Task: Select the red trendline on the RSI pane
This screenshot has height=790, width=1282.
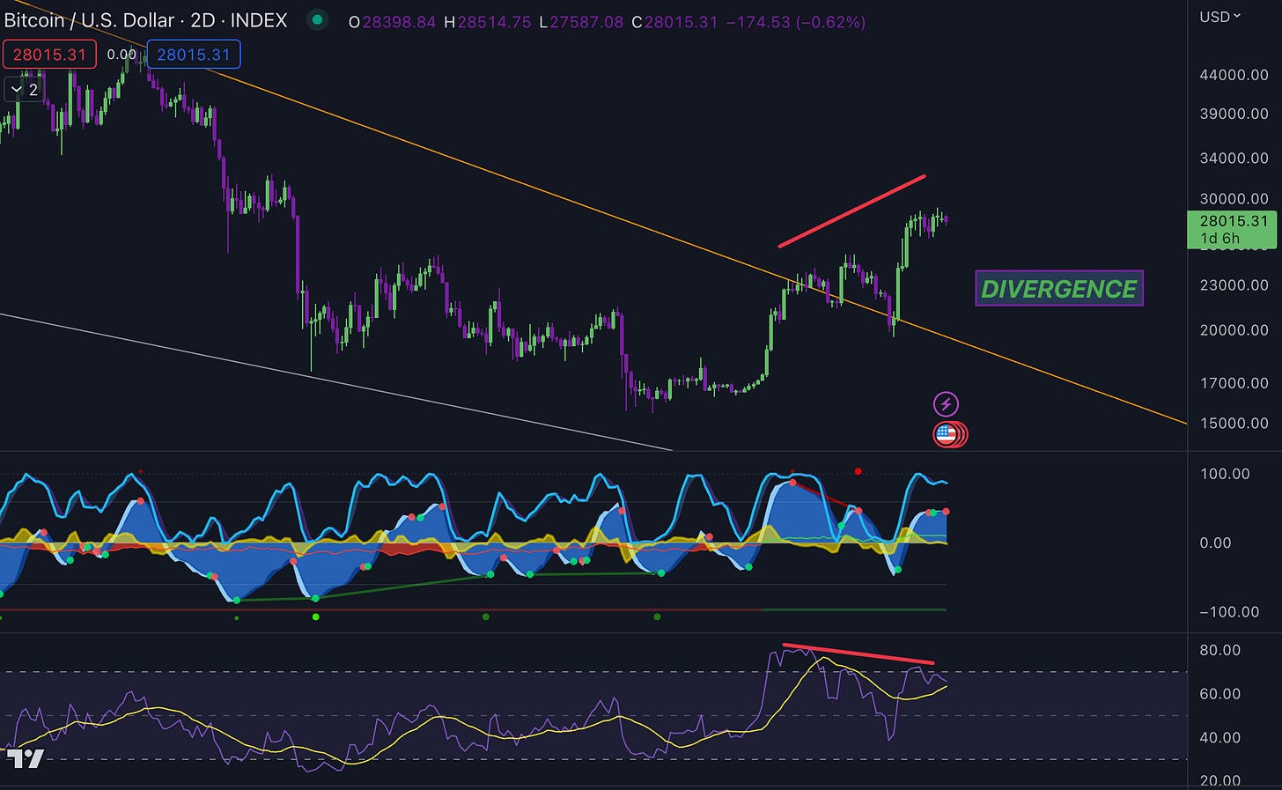Action: point(858,654)
